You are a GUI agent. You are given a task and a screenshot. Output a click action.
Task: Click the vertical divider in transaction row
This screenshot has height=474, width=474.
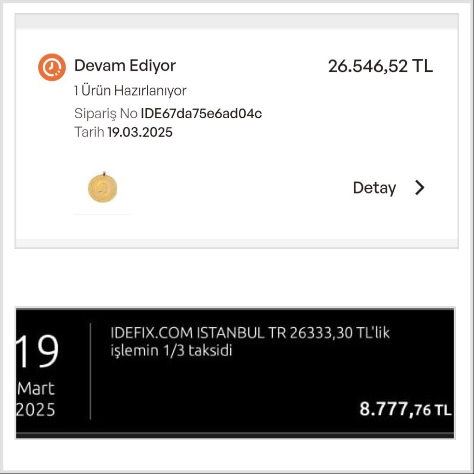coord(90,371)
